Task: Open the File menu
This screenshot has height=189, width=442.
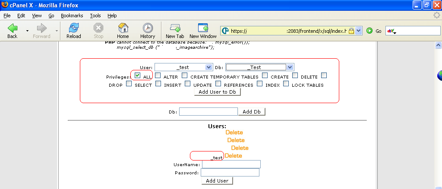Action: 7,16
